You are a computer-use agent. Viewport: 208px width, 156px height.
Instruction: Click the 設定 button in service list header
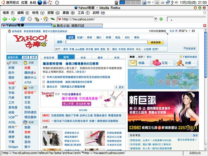coord(25,57)
